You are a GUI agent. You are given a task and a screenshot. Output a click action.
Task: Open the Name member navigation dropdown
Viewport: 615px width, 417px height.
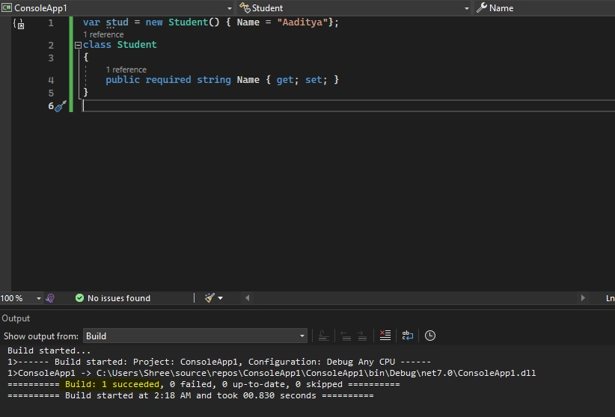pos(545,7)
